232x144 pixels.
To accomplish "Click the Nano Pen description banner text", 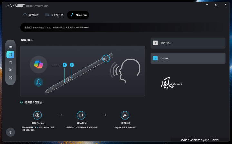I will pos(56,28).
